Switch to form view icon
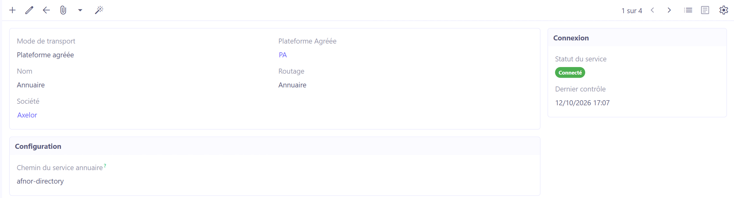The width and height of the screenshot is (734, 198). 705,10
